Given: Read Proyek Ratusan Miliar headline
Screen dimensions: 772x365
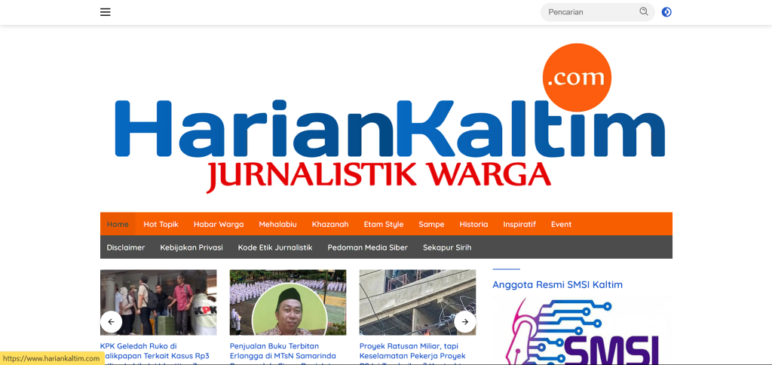Looking at the screenshot, I should (412, 353).
